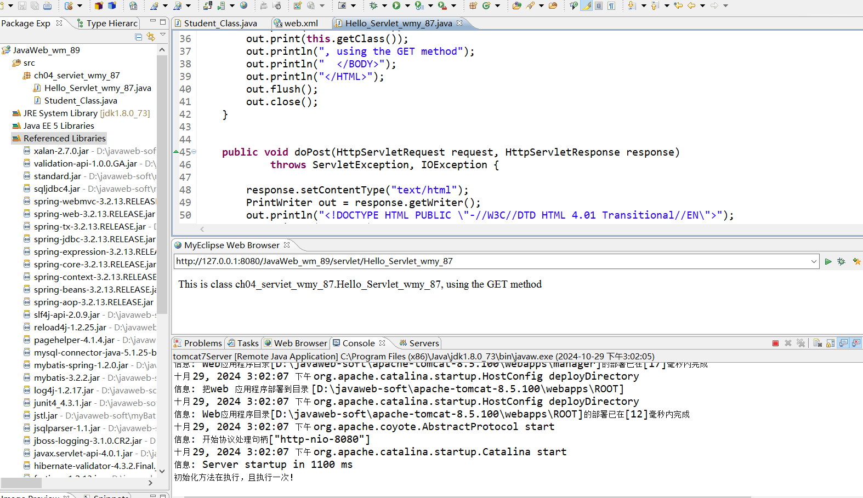
Task: Open the URL history dropdown in web browser
Action: 814,261
